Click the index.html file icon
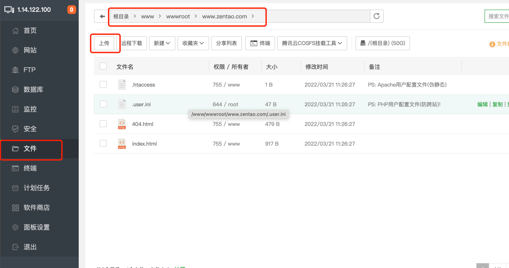Screen dimensions: 509x268 pyautogui.click(x=122, y=144)
